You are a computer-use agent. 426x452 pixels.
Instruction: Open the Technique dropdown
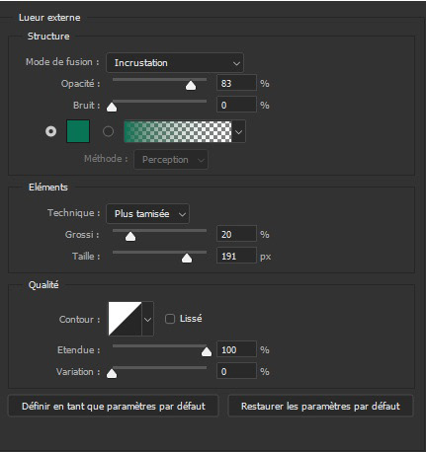click(x=147, y=214)
